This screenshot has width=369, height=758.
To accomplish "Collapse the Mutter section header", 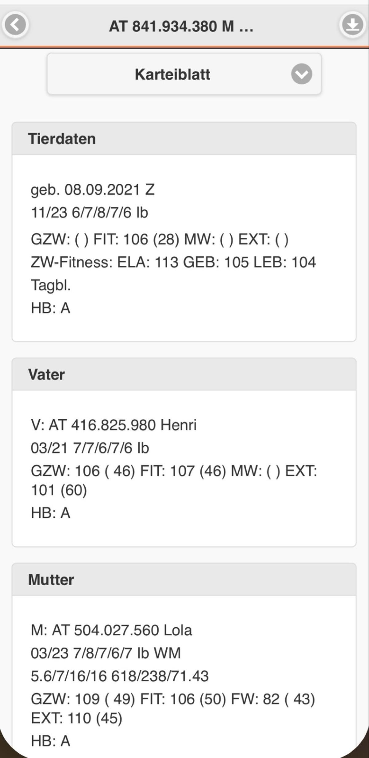I will [x=184, y=580].
